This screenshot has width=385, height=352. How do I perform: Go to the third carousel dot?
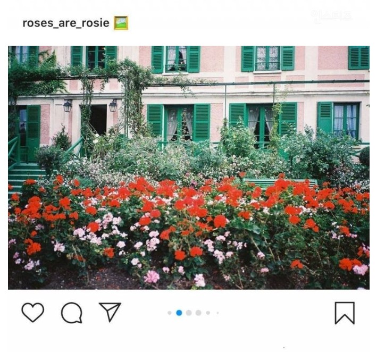pos(189,313)
